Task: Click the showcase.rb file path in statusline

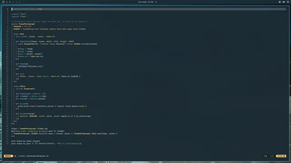Action: click(x=33, y=156)
